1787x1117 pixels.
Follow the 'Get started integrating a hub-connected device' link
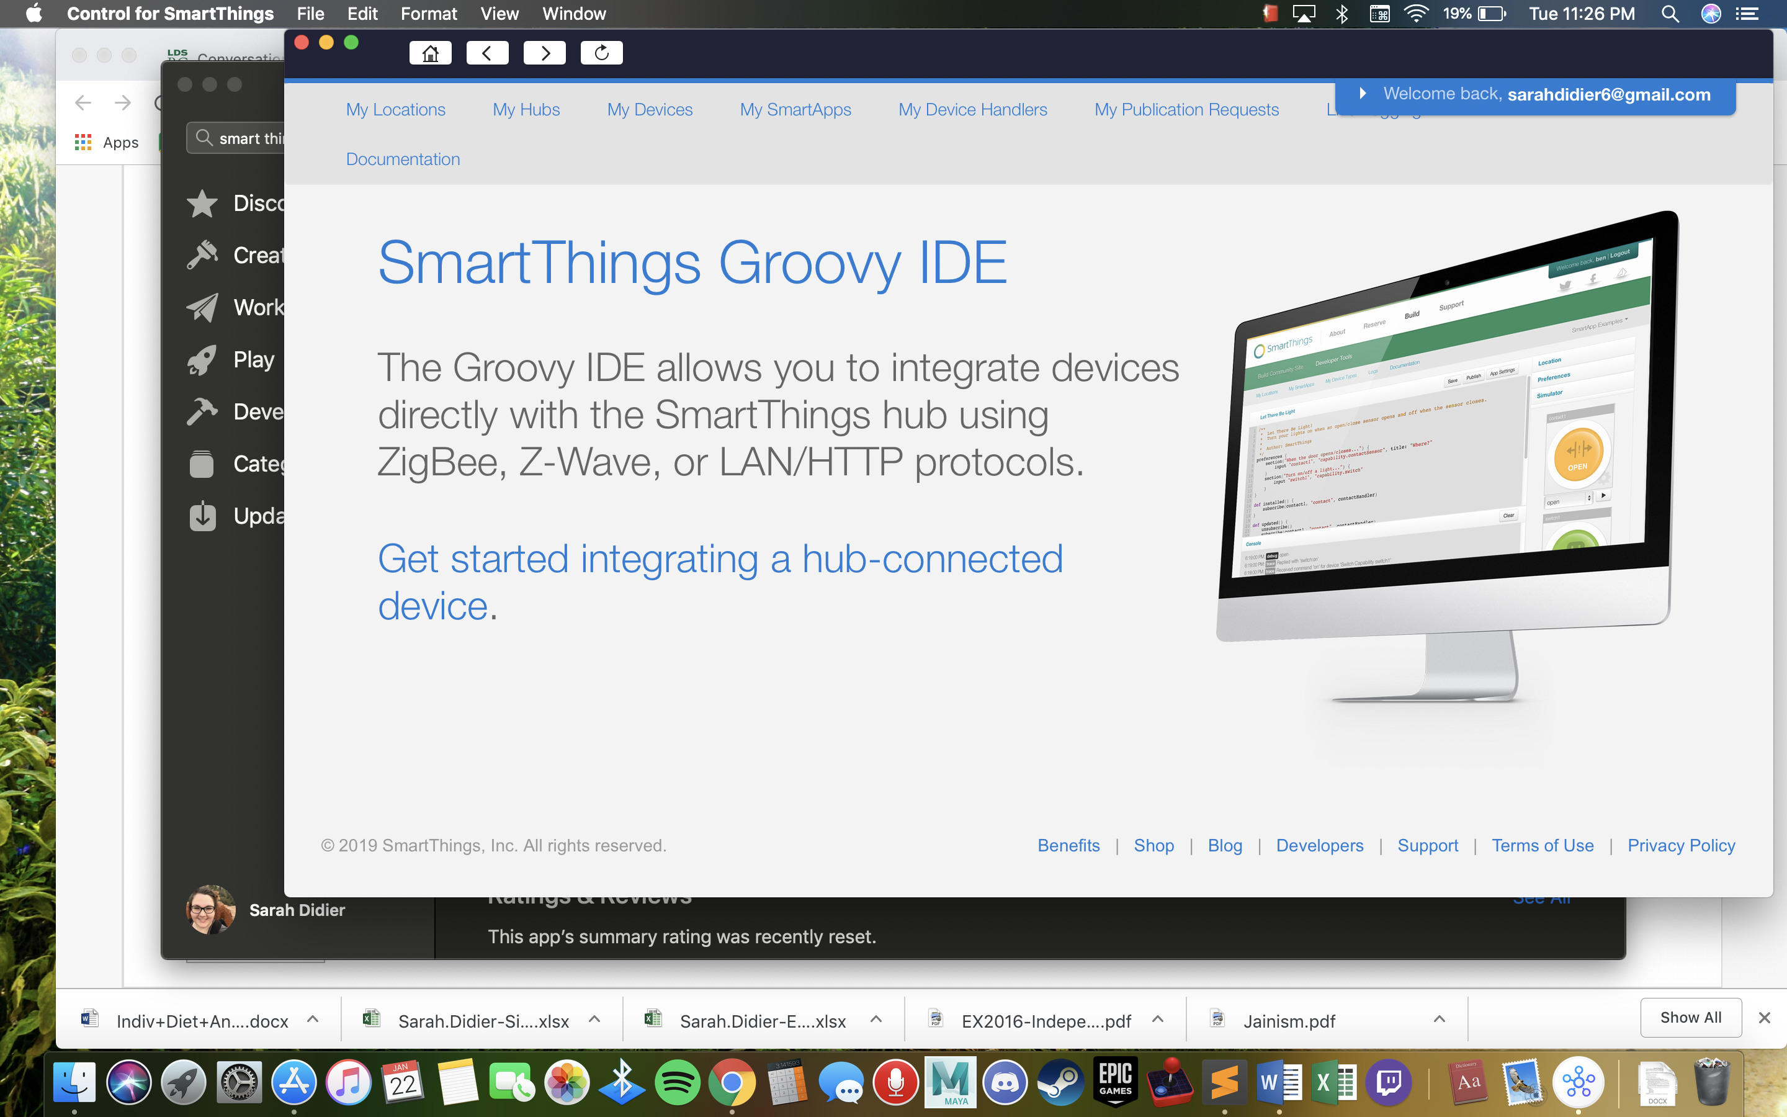click(x=720, y=582)
